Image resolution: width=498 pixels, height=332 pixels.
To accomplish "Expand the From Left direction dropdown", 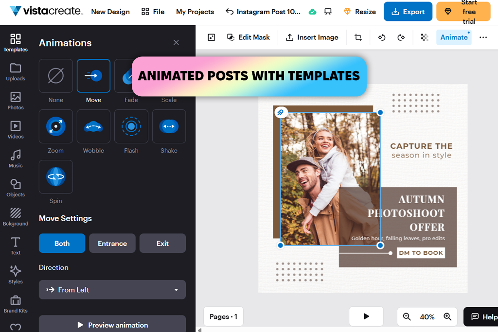I will click(x=112, y=290).
